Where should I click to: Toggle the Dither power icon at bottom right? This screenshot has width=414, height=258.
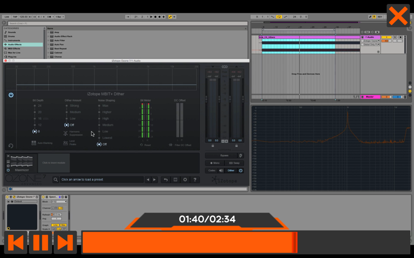click(x=241, y=171)
